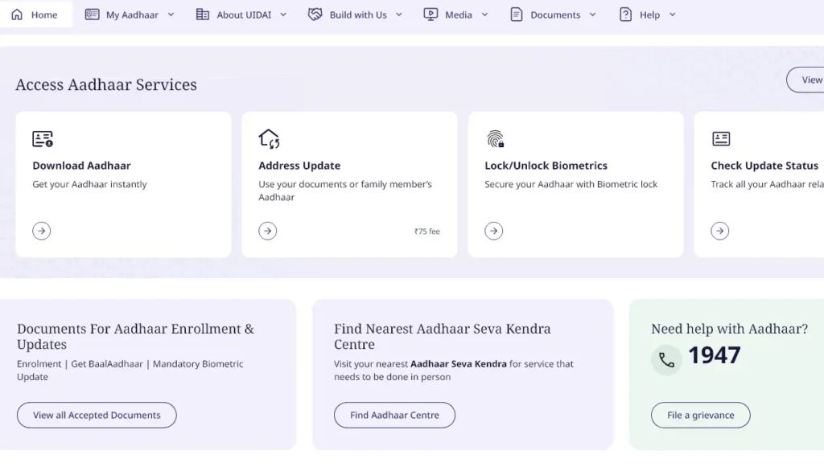The image size is (824, 467).
Task: Click the Lock/Unlock Biometrics fingerprint icon
Action: tap(495, 139)
